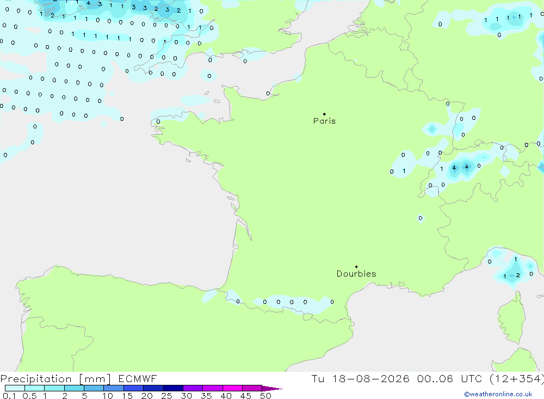This screenshot has height=399, width=544.
Task: Click the '00..06 UTC' time range
Action: click(x=449, y=379)
